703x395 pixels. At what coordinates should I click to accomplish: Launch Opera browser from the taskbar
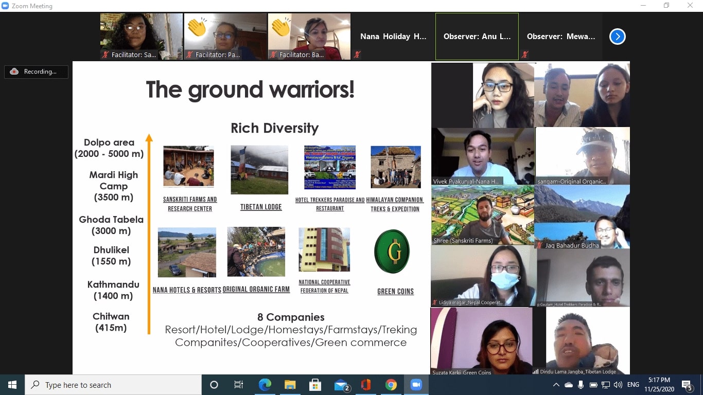pos(365,384)
